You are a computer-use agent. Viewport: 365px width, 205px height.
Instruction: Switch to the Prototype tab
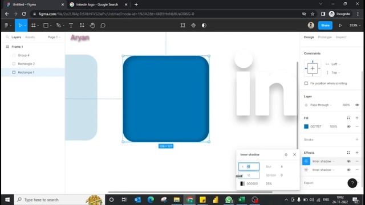click(325, 37)
